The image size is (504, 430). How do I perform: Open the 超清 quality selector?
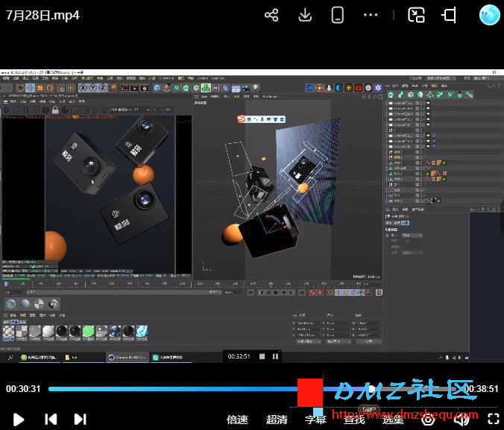(x=277, y=419)
